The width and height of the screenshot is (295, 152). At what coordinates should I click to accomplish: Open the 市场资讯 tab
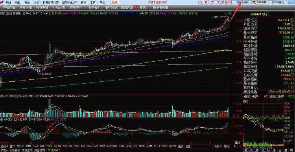pos(53,150)
